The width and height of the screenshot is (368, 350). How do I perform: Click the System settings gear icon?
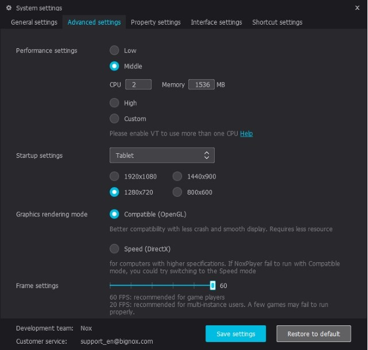coord(9,8)
